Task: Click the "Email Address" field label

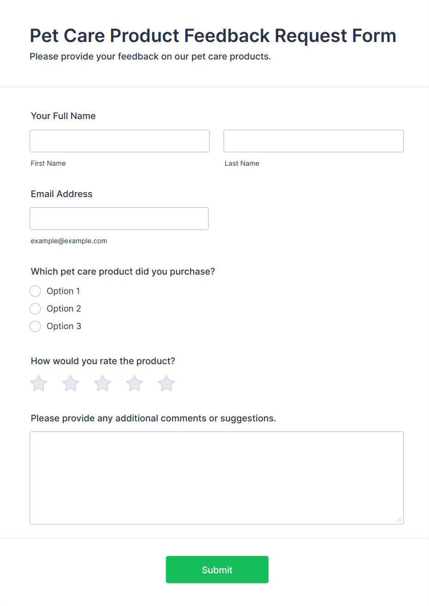Action: coord(61,194)
